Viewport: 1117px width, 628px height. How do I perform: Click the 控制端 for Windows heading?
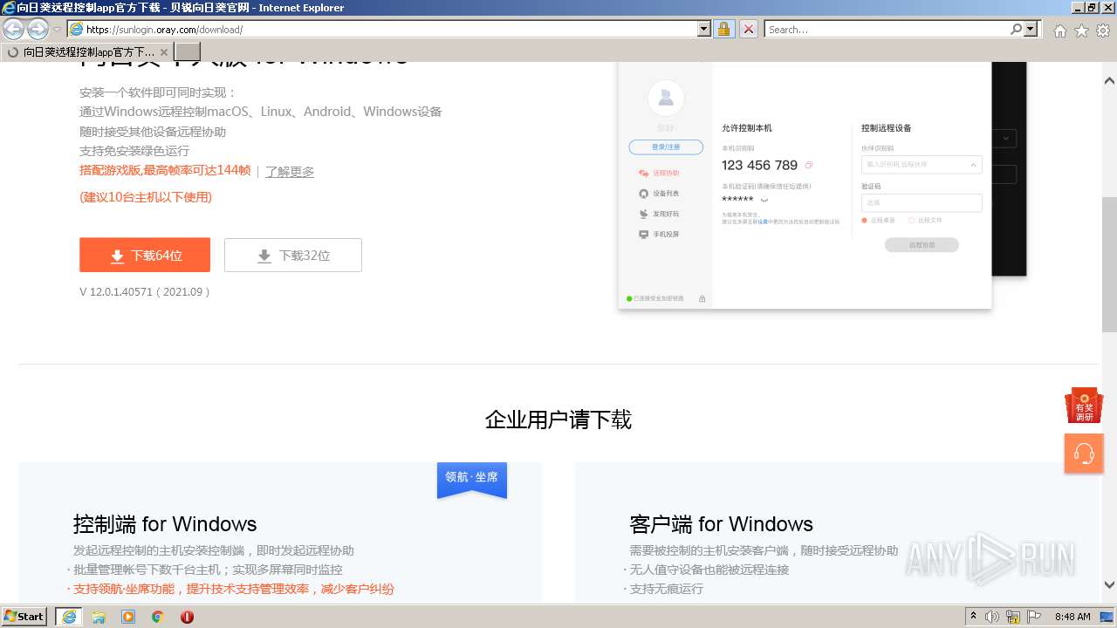pyautogui.click(x=165, y=523)
